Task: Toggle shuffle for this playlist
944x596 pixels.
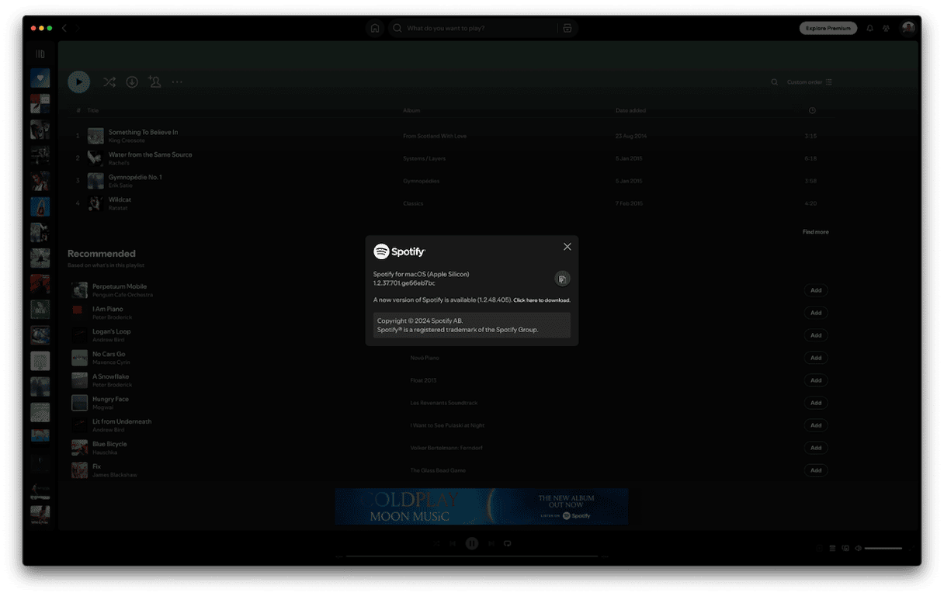Action: pos(109,81)
